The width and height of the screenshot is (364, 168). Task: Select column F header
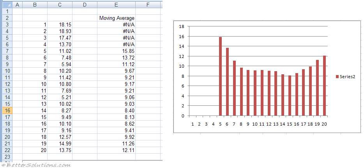[x=148, y=5]
